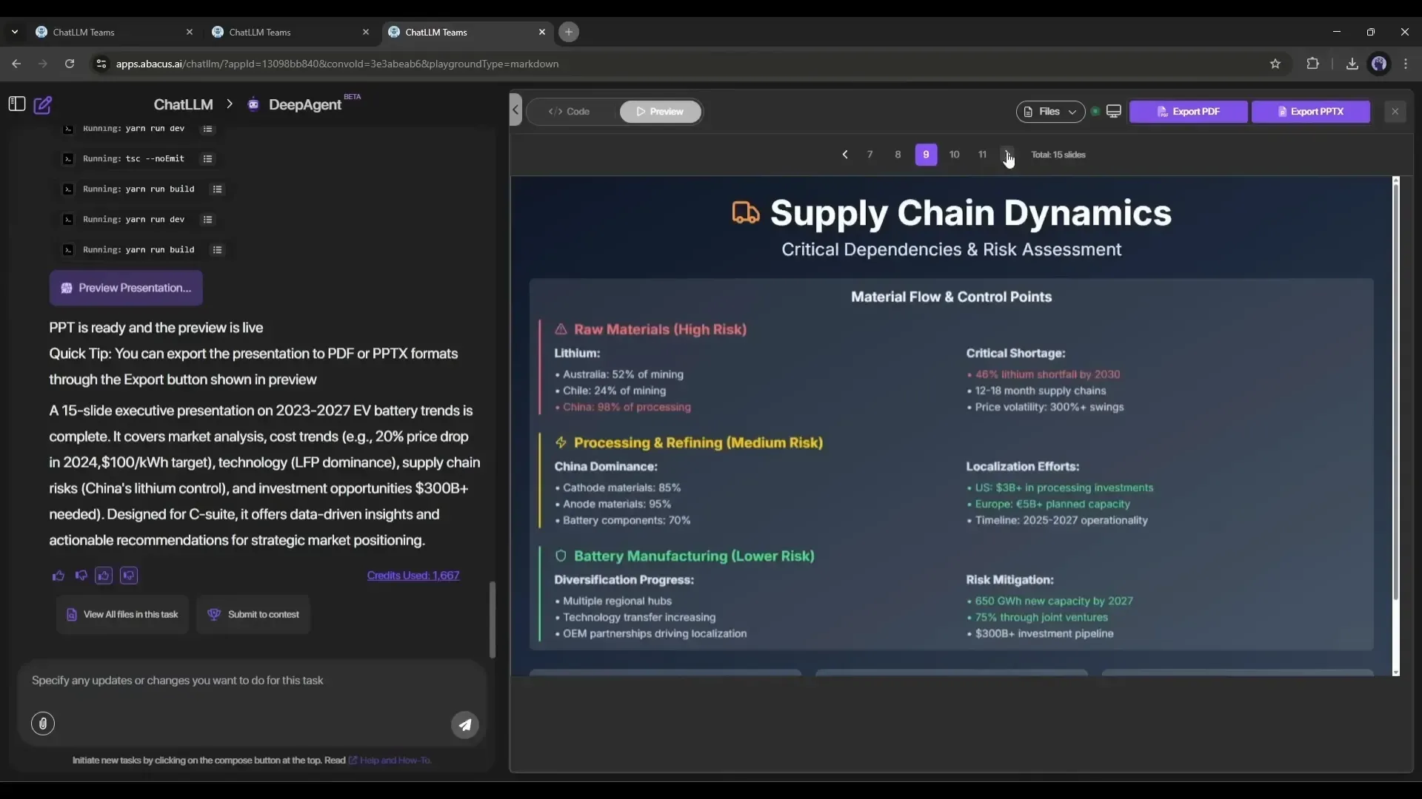Open the Files dropdown
Screen dimensions: 1422x799
click(1050, 112)
